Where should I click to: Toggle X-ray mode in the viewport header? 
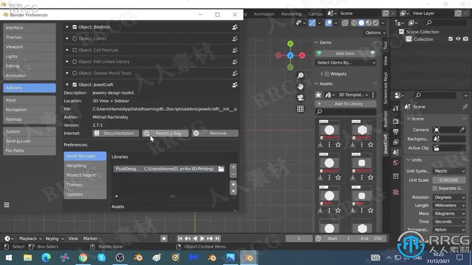pyautogui.click(x=345, y=23)
